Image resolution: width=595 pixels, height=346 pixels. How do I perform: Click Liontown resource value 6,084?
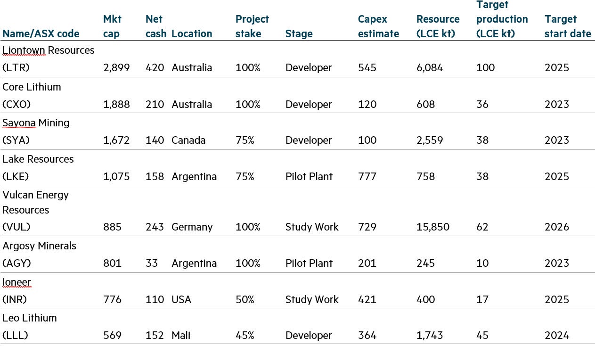coord(430,67)
